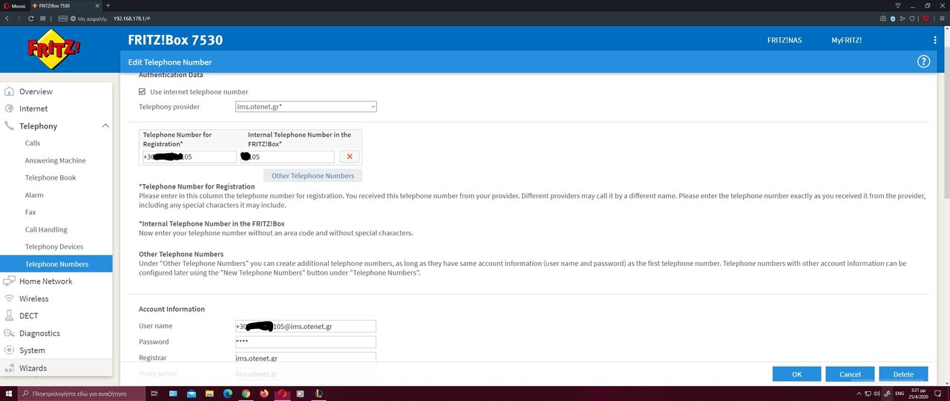Open the Calls submenu item
Image resolution: width=950 pixels, height=401 pixels.
(33, 143)
